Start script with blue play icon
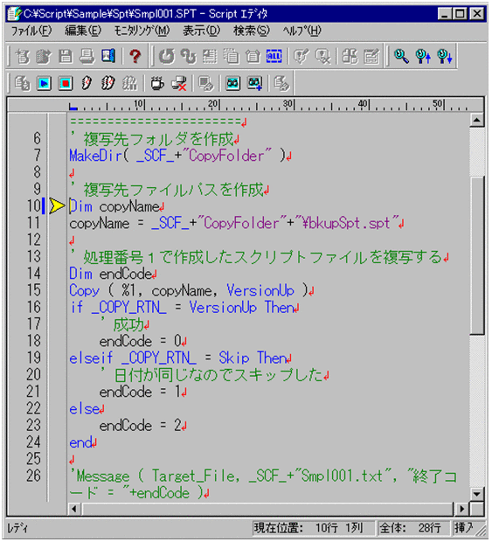This screenshot has width=492, height=542. [44, 83]
